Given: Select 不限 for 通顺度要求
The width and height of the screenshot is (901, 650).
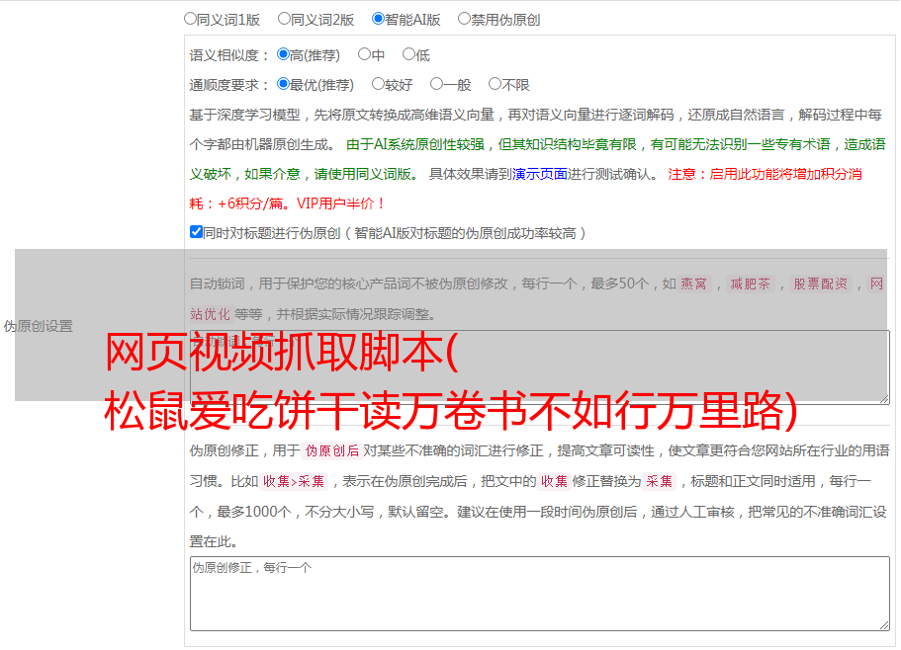Looking at the screenshot, I should [496, 85].
